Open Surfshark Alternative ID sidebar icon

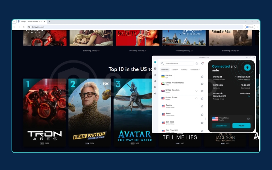coord(155,69)
